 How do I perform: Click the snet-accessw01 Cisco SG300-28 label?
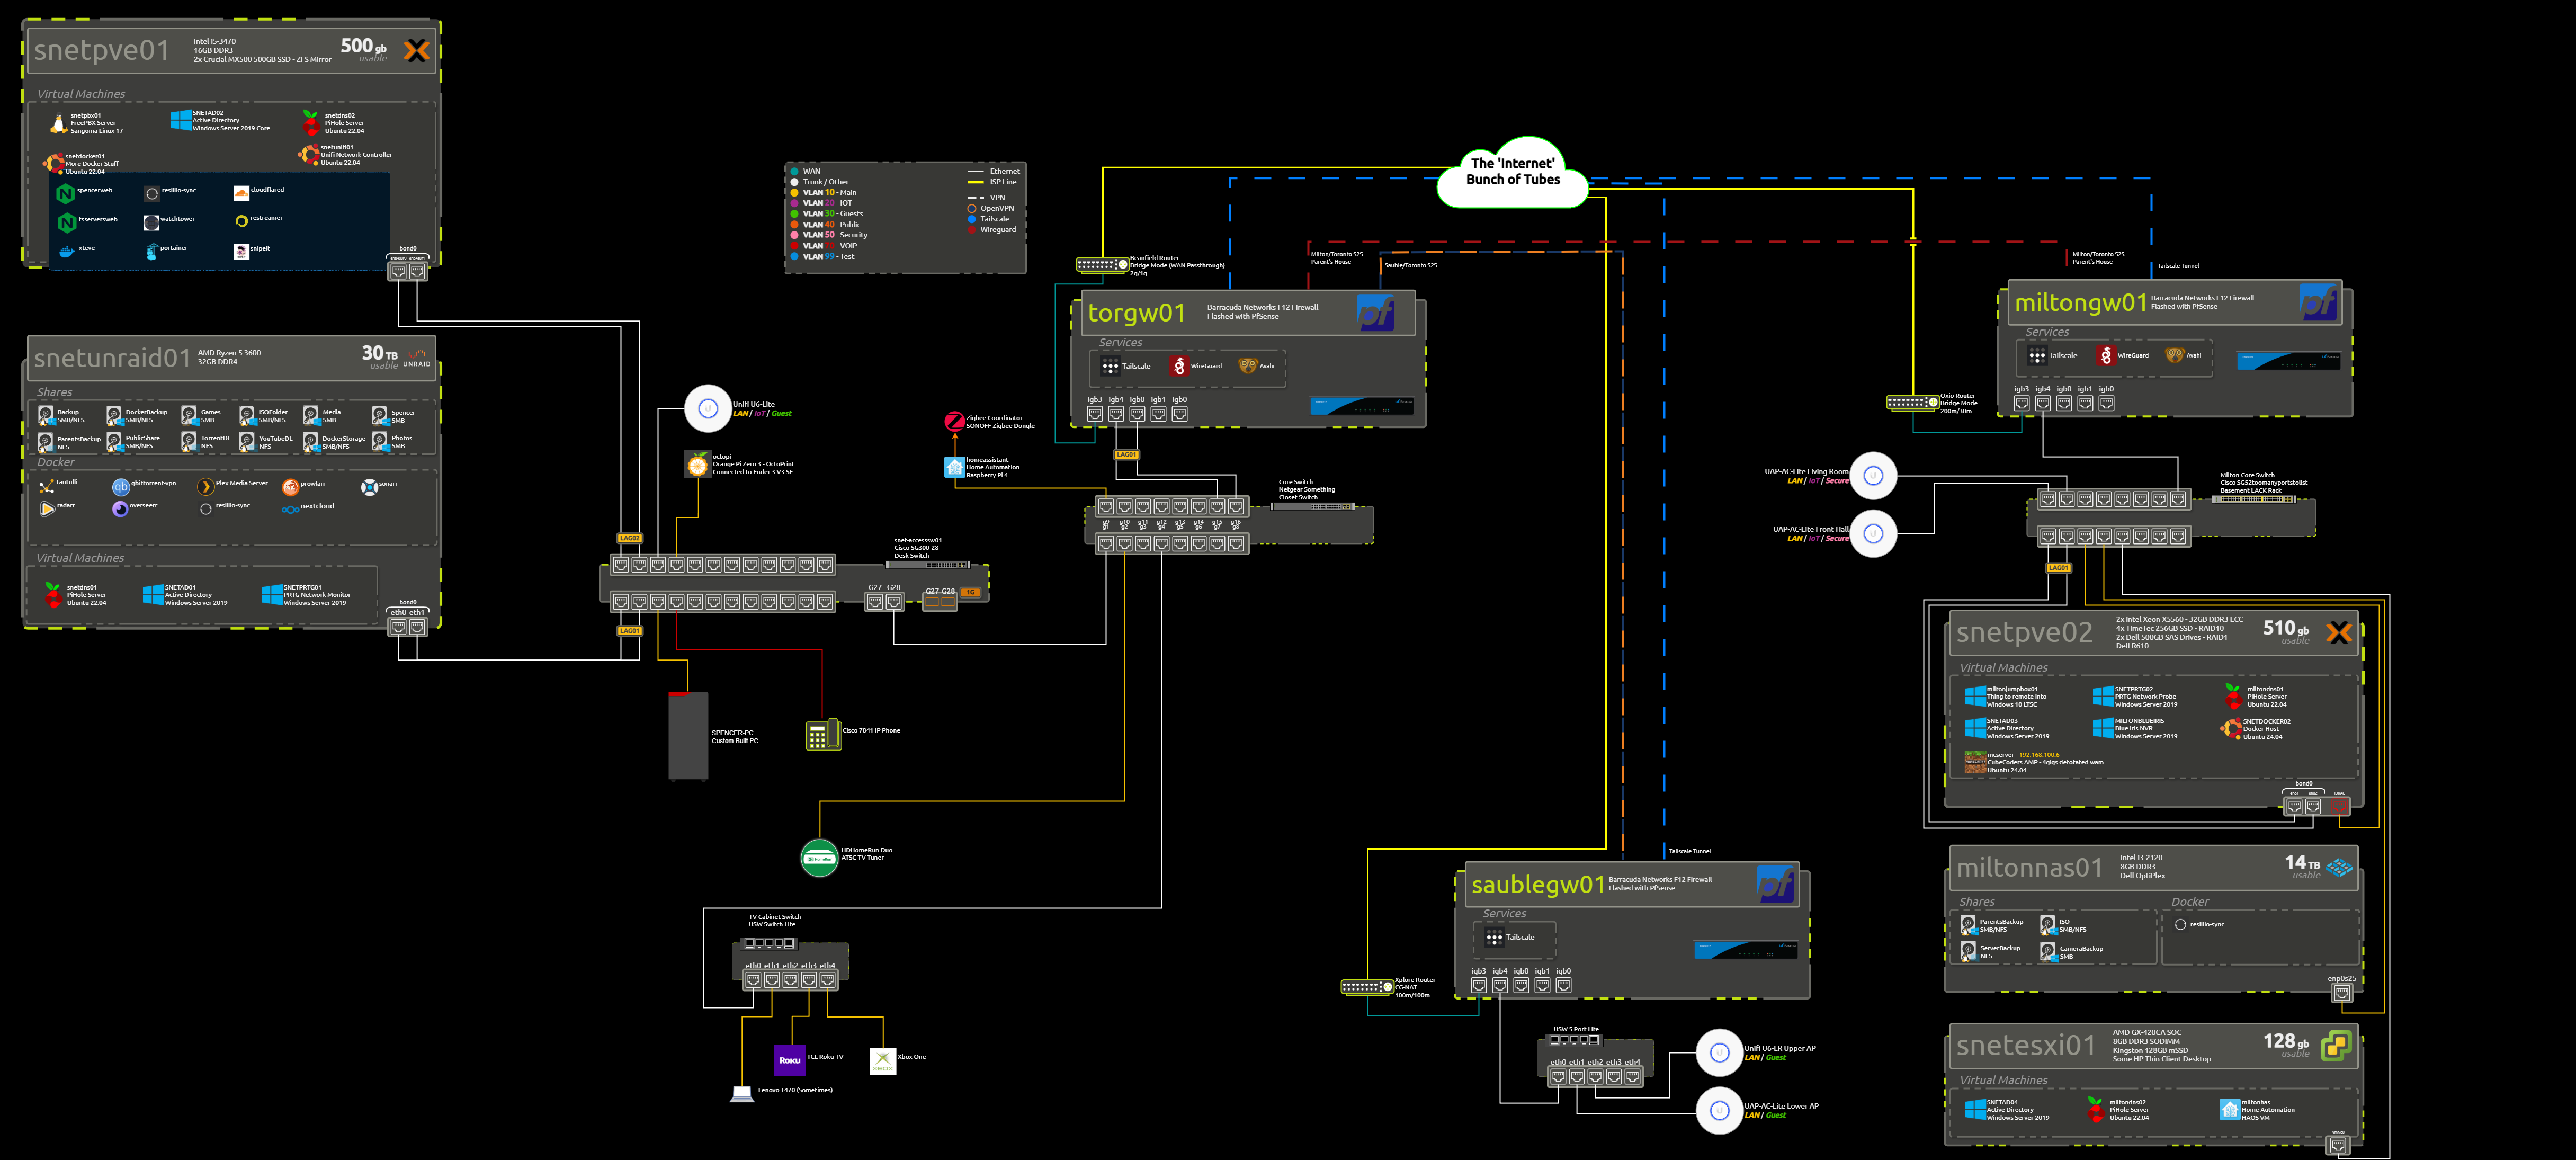click(918, 548)
